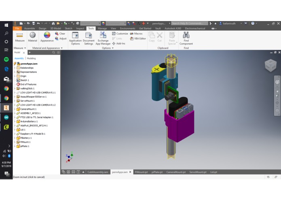The width and height of the screenshot is (281, 200).
Task: Open the Manage ribbon tab
Action: pos(102,28)
